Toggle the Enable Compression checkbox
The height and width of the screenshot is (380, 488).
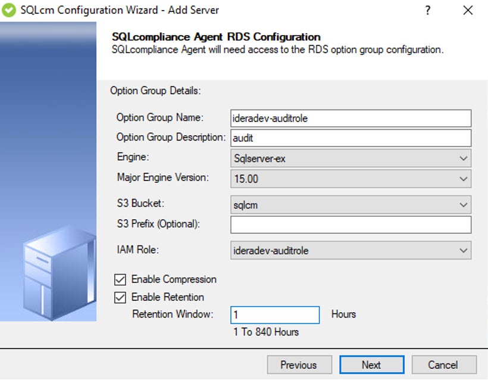point(120,280)
